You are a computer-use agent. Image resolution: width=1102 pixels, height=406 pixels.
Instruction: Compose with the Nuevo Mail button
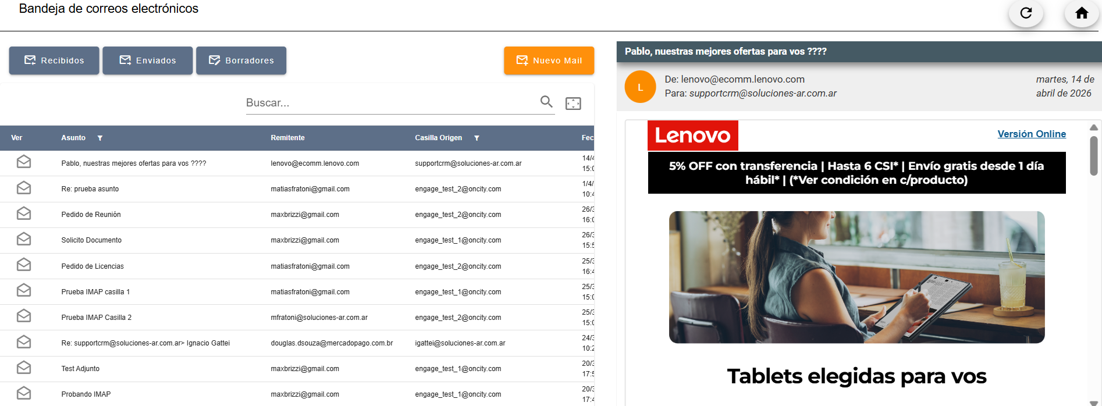tap(549, 60)
